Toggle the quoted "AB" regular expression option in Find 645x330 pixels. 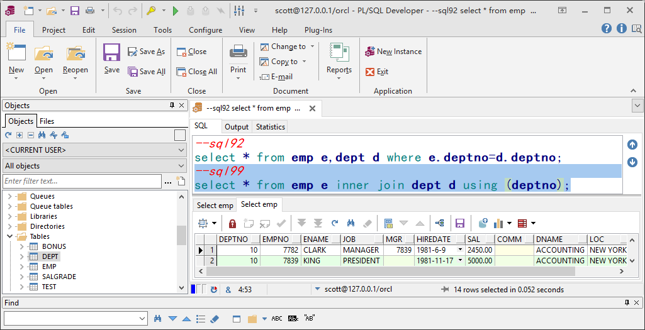pos(309,319)
